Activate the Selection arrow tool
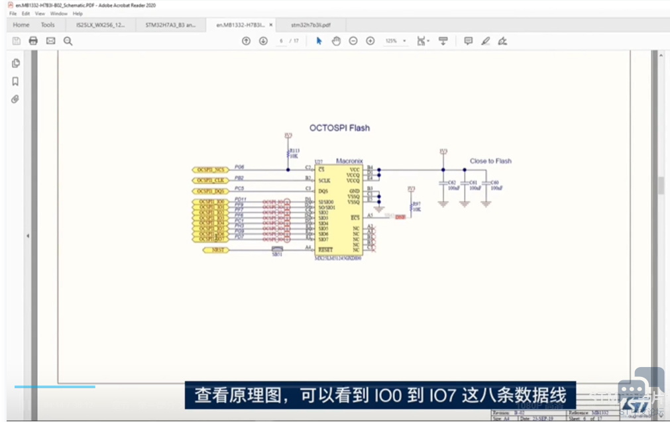The image size is (670, 422). 319,41
